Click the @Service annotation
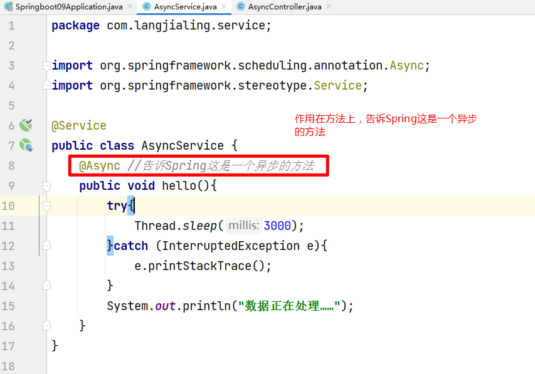The width and height of the screenshot is (535, 374). tap(79, 125)
